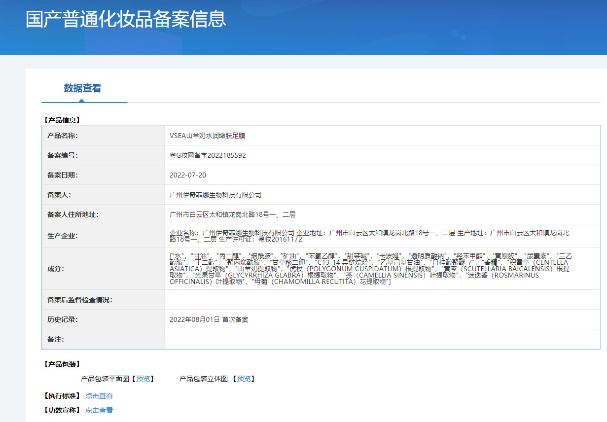Open 产品包装立体图 预览 link
The height and width of the screenshot is (422, 607).
pyautogui.click(x=244, y=379)
